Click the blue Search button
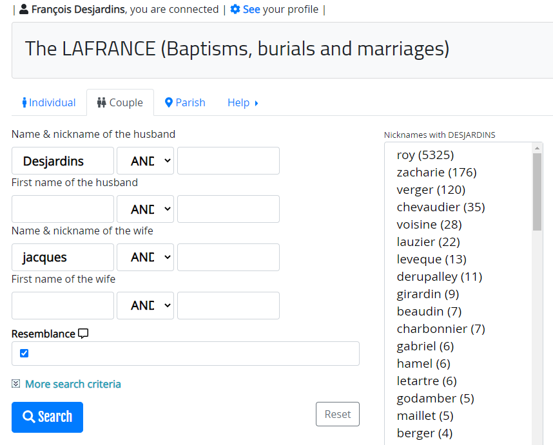 pos(47,417)
